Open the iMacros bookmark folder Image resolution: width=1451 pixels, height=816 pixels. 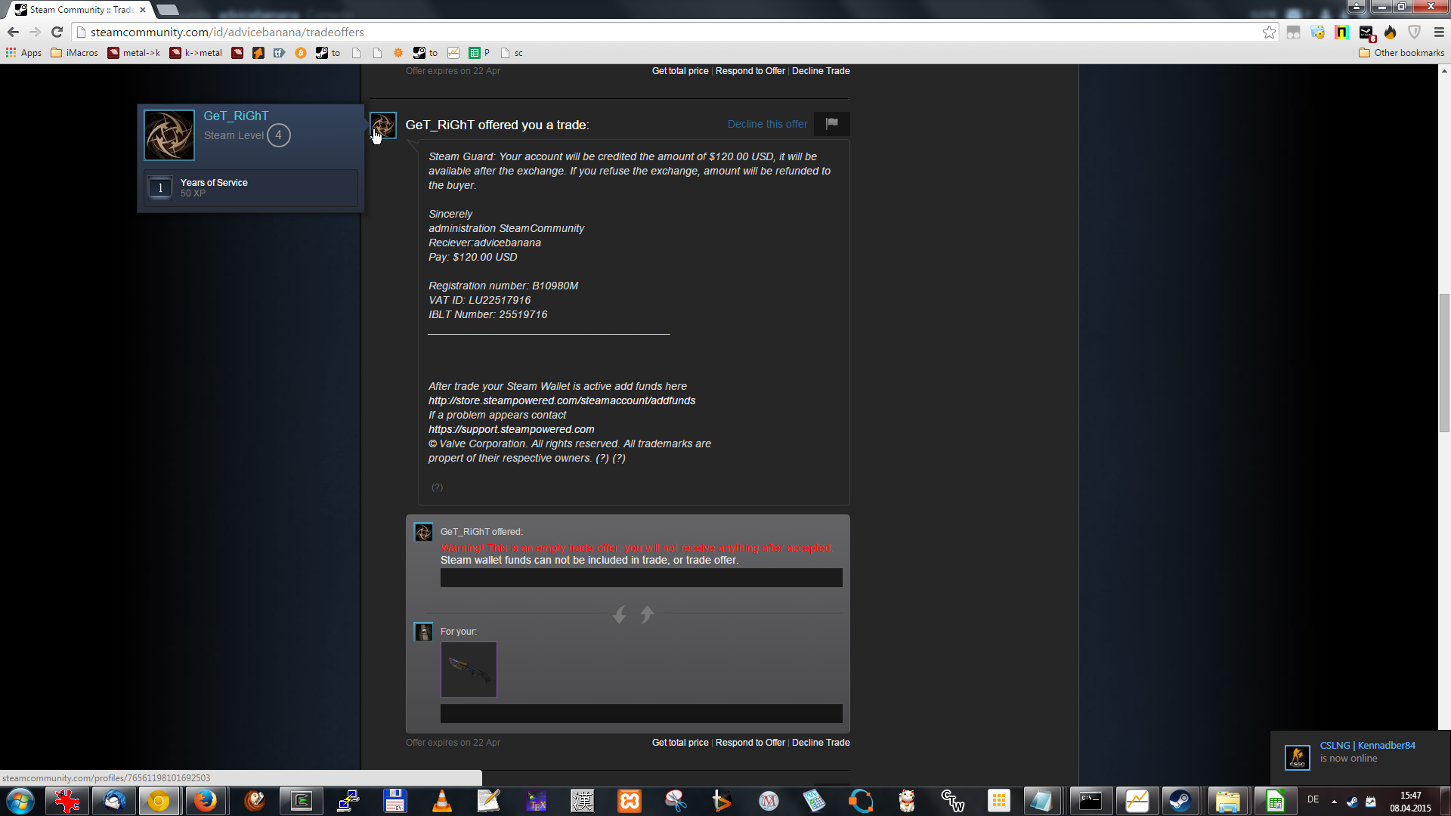coord(74,53)
